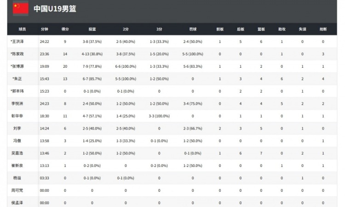Click the 助攻 column header
This screenshot has height=207, width=345.
pos(282,29)
